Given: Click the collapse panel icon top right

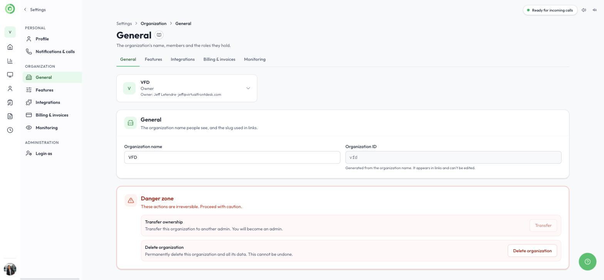Looking at the screenshot, I should point(595,10).
